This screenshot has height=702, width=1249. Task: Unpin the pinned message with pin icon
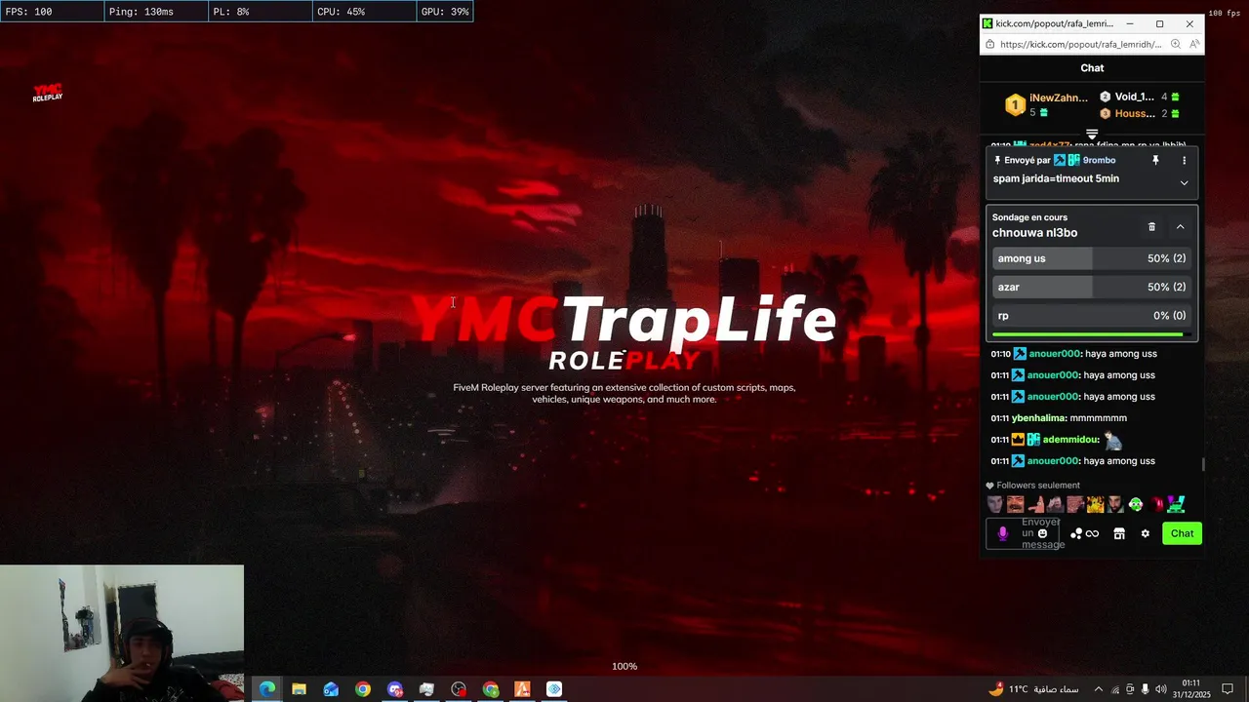pos(1155,160)
